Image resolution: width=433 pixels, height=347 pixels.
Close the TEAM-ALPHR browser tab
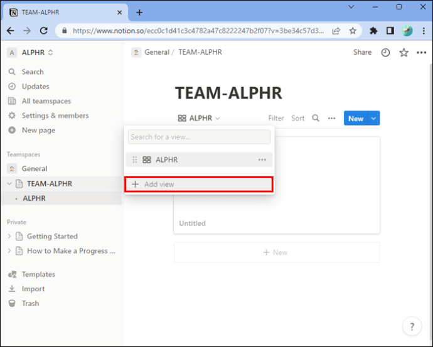coord(120,13)
